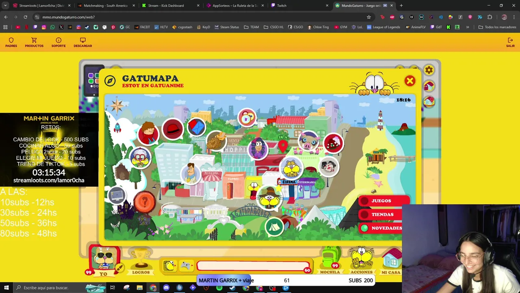Screen dimensions: 520x293
Task: Open the TEAM bookmarks folder
Action: click(251, 27)
